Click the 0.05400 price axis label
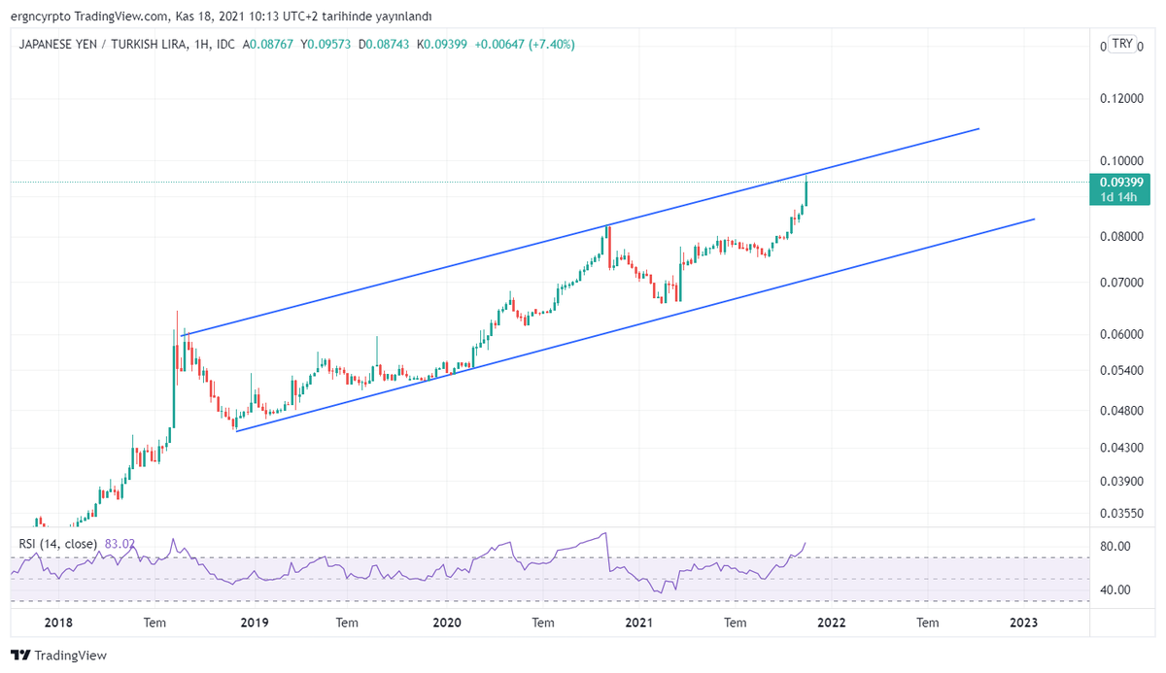The height and width of the screenshot is (673, 1166). [1120, 371]
